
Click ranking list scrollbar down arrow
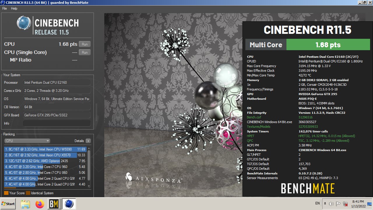89,186
